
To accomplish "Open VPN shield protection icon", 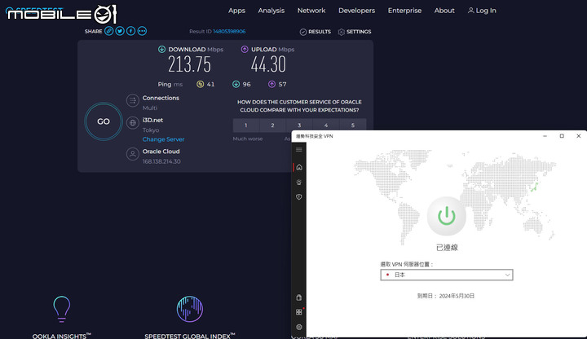I will click(298, 197).
